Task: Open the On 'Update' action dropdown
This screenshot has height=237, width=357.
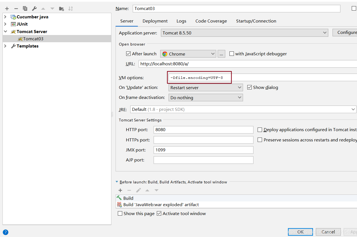Action: [206, 88]
